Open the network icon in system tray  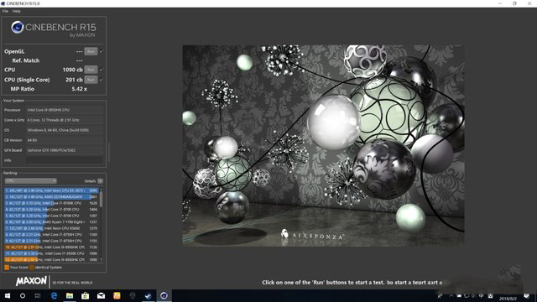(x=467, y=296)
